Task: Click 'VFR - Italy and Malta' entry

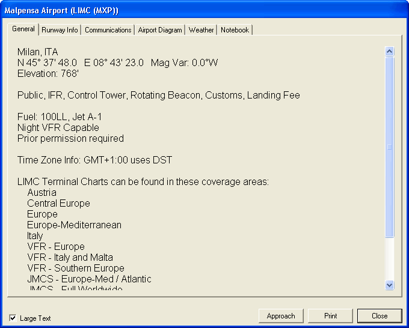Action: (70, 257)
